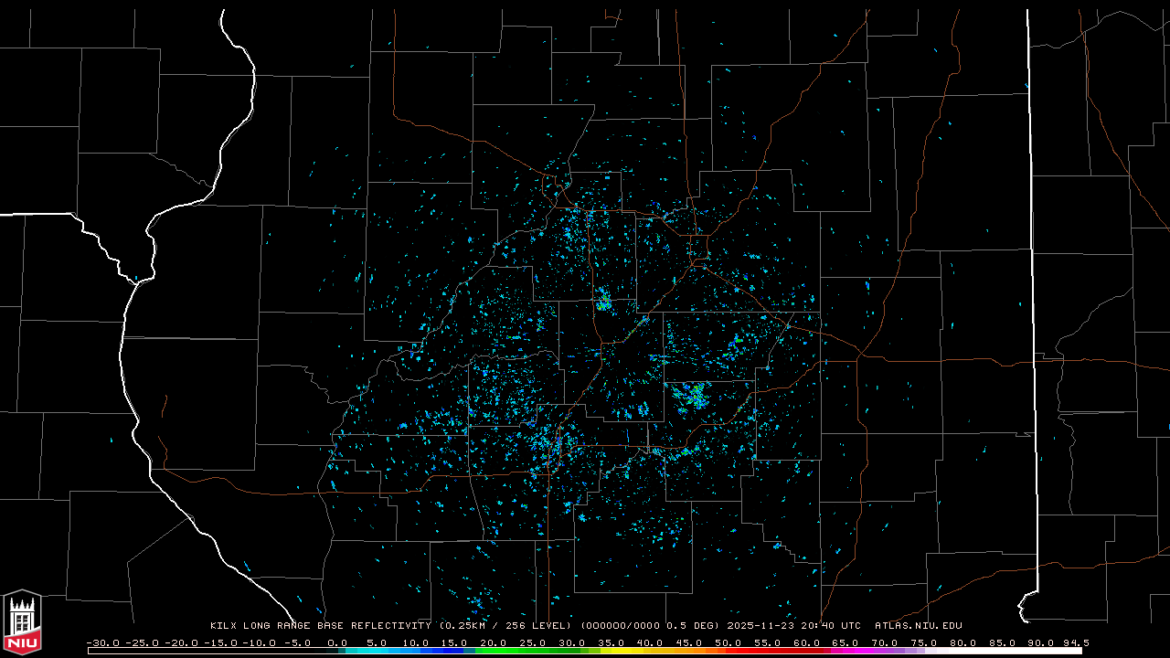The height and width of the screenshot is (658, 1170).
Task: Click the 20.0 scale label
Action: point(494,643)
